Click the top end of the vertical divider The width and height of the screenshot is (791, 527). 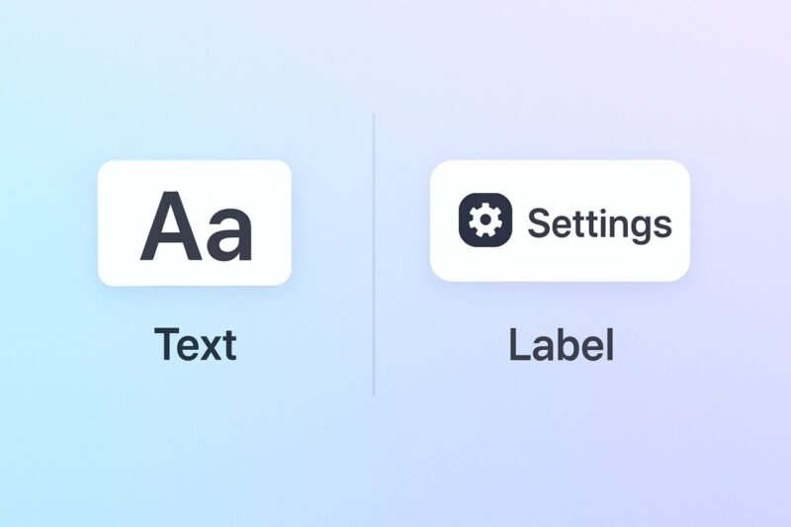point(374,118)
